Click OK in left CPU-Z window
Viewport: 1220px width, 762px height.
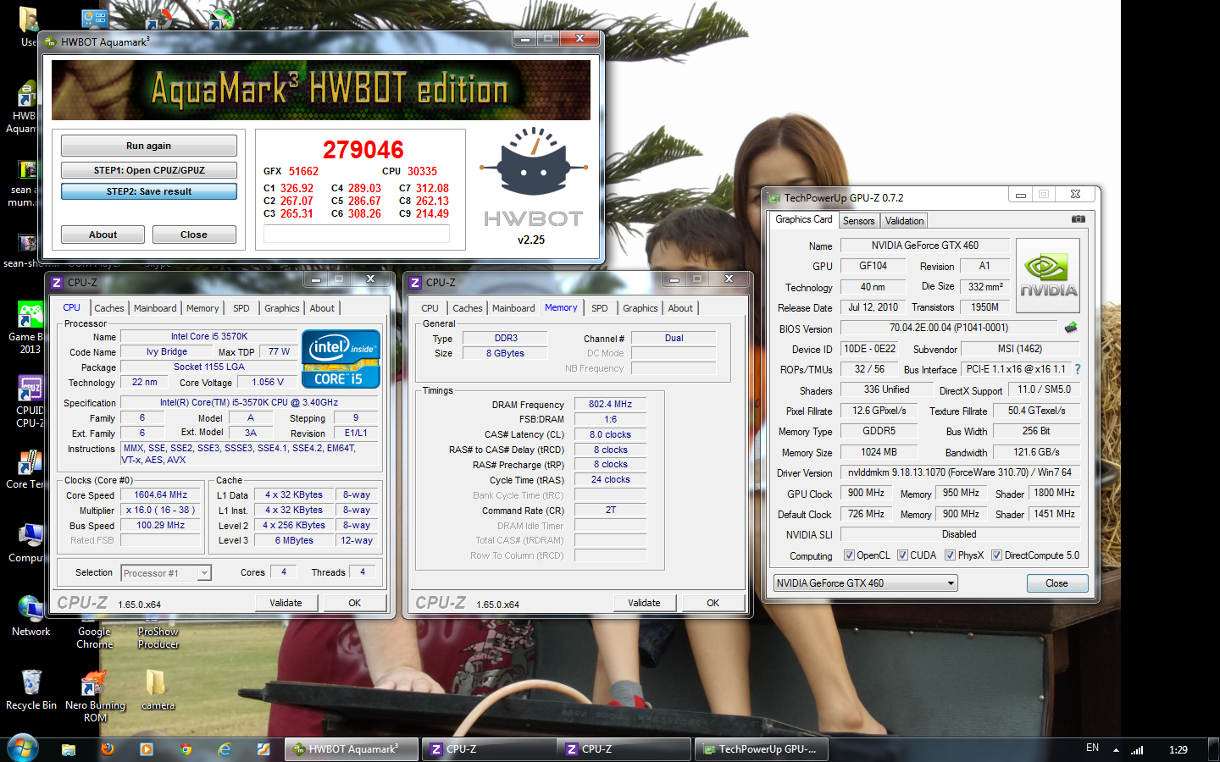click(355, 603)
